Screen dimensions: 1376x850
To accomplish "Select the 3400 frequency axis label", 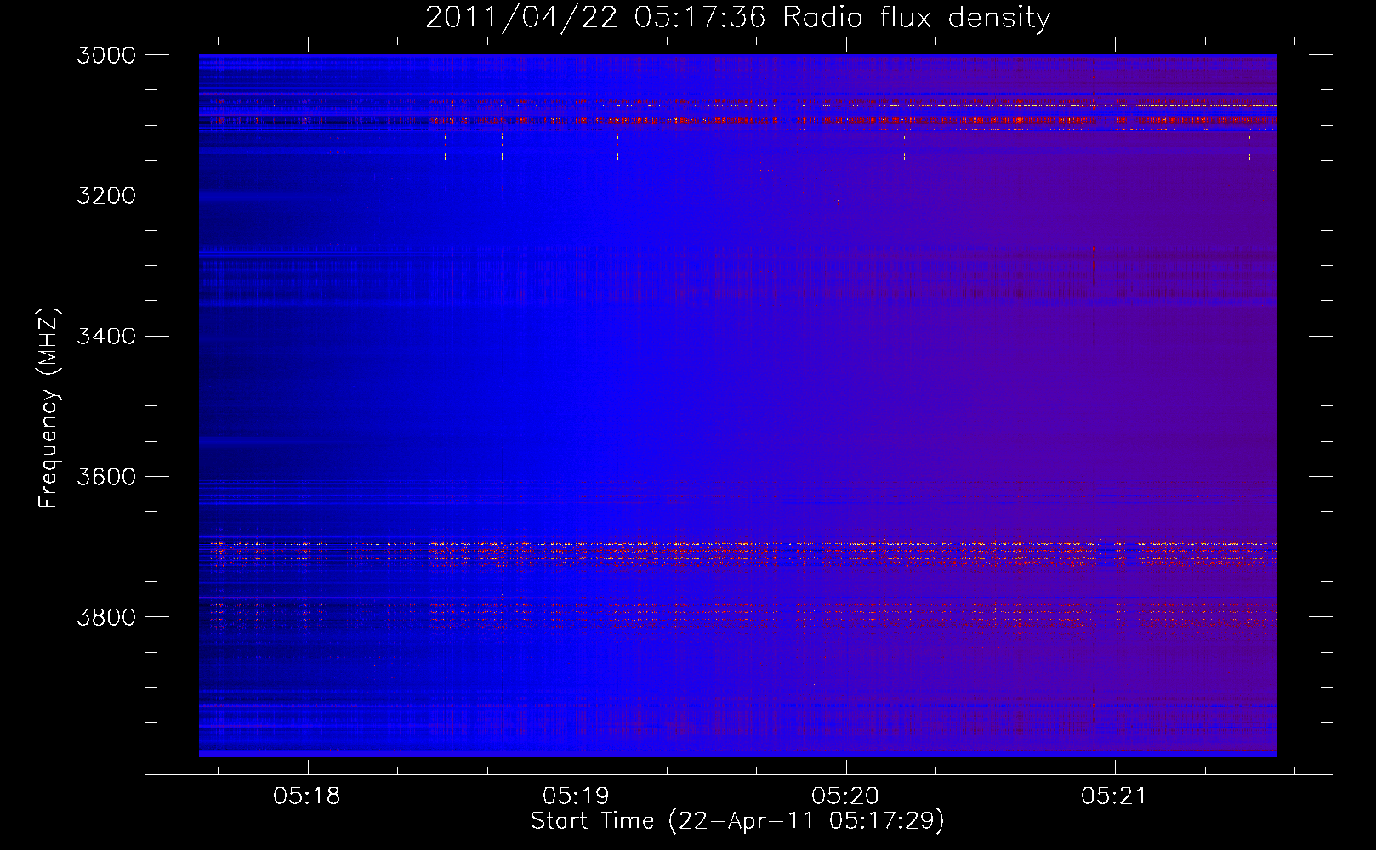I will [106, 336].
